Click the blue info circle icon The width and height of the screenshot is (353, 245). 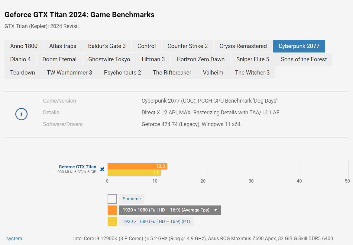pyautogui.click(x=21, y=114)
